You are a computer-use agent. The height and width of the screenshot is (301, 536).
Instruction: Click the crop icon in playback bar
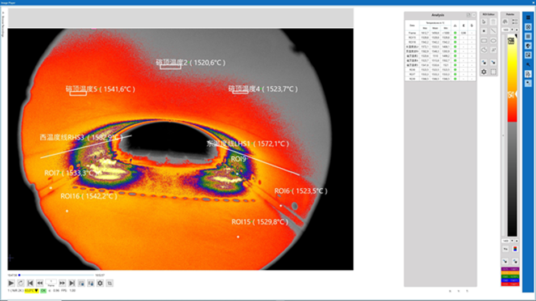[x=109, y=283]
